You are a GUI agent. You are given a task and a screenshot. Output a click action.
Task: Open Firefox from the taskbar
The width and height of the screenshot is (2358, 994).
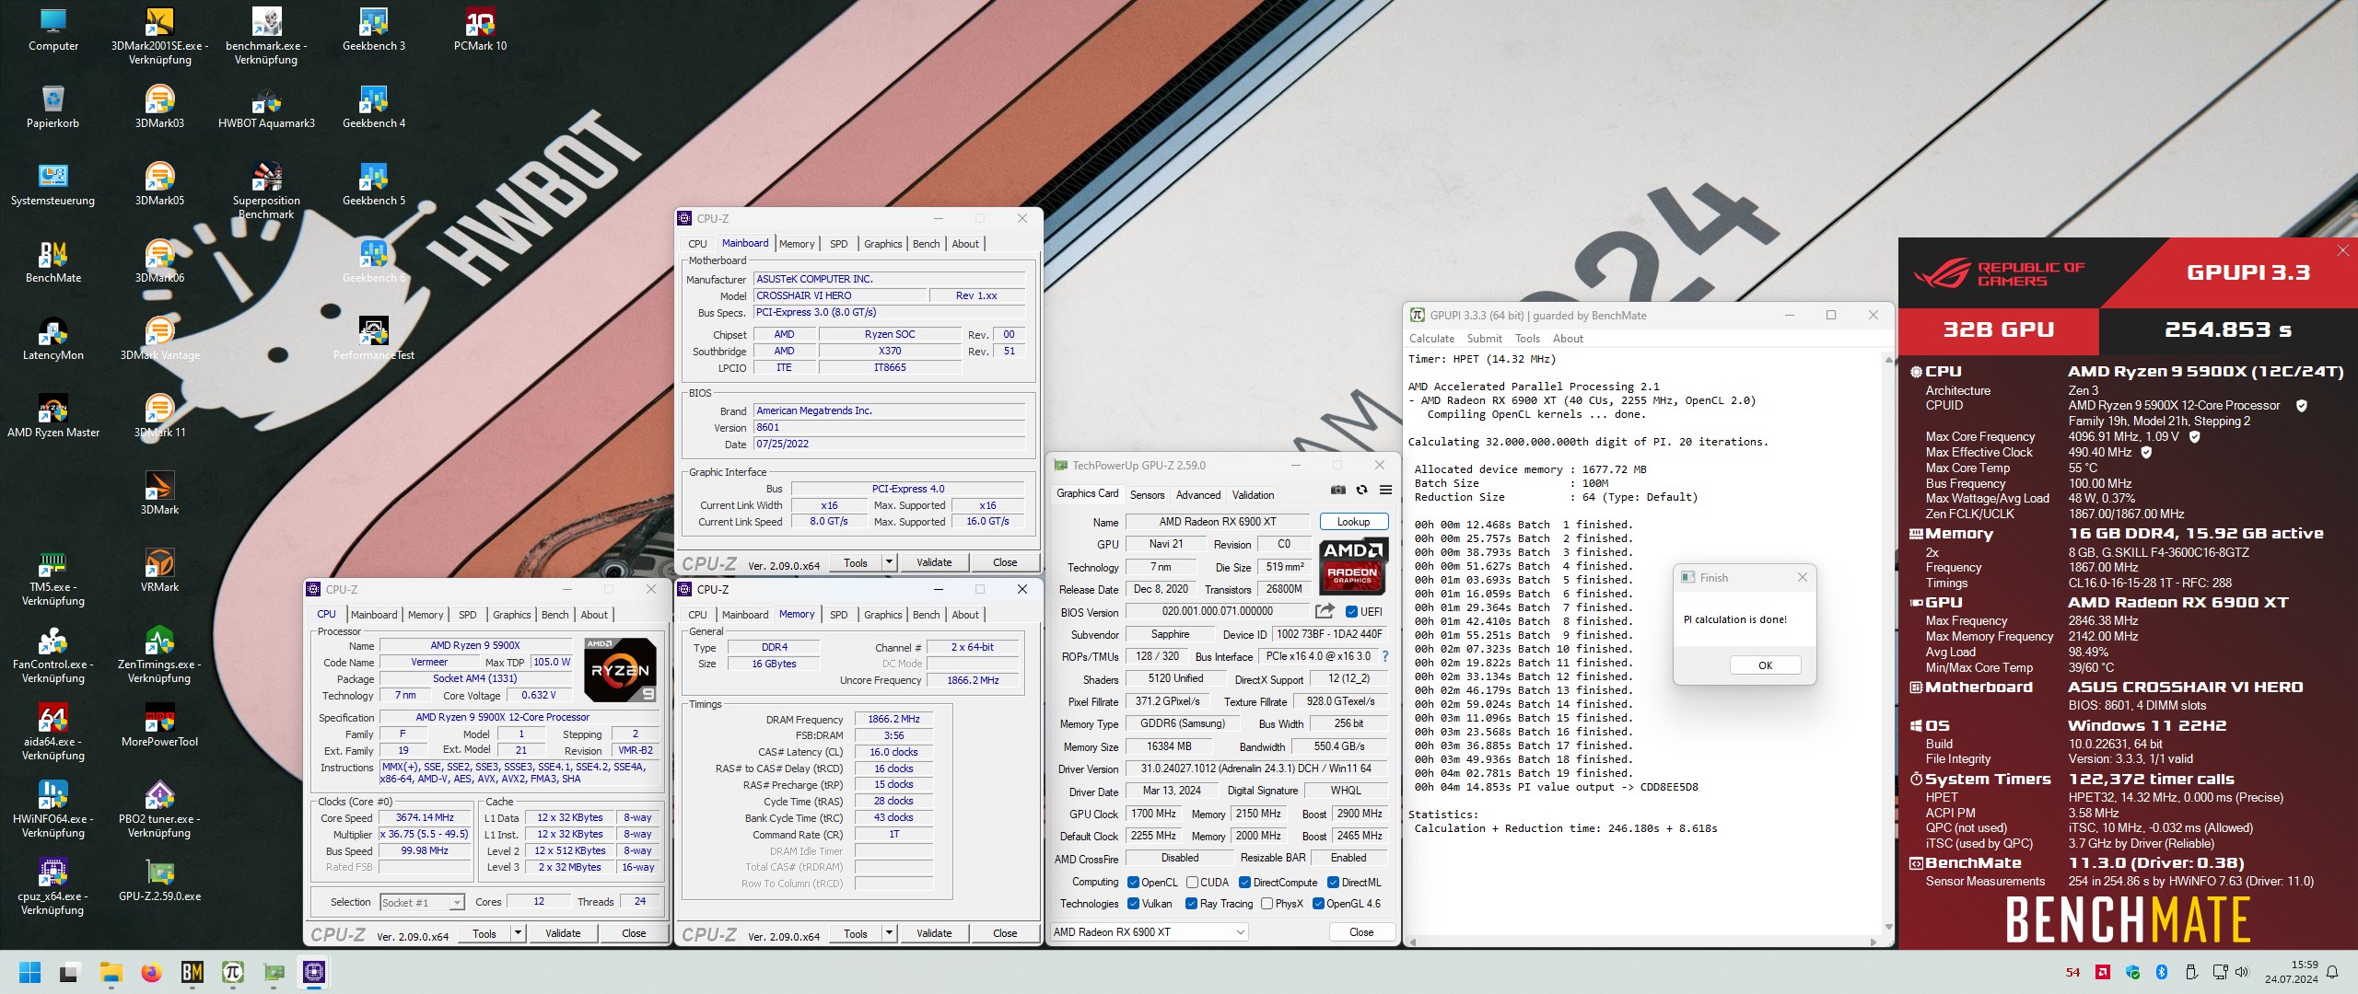[151, 972]
